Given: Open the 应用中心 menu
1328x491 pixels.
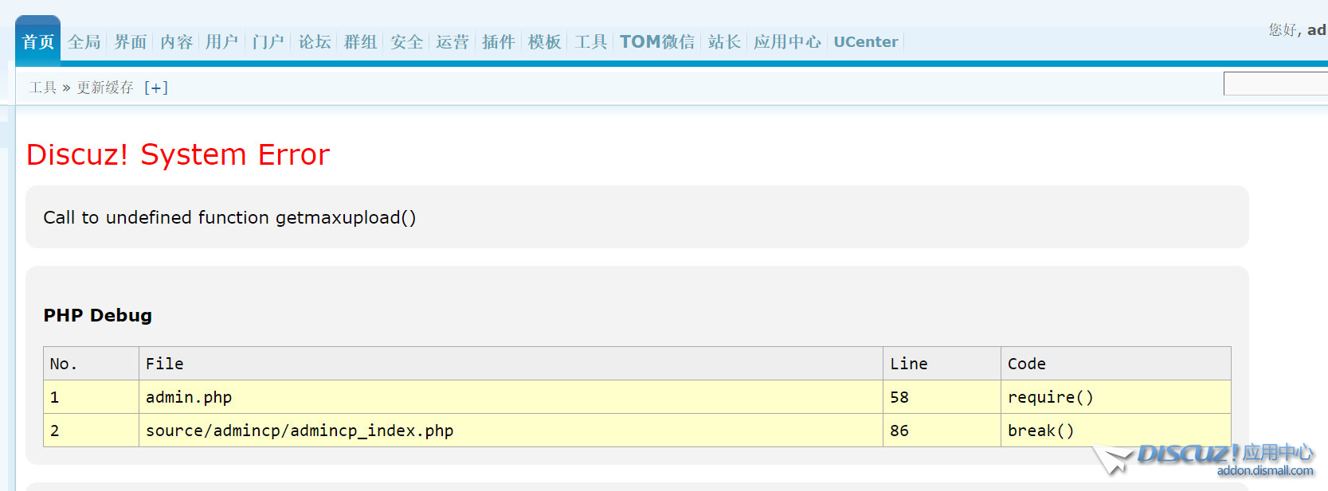Looking at the screenshot, I should [x=786, y=41].
